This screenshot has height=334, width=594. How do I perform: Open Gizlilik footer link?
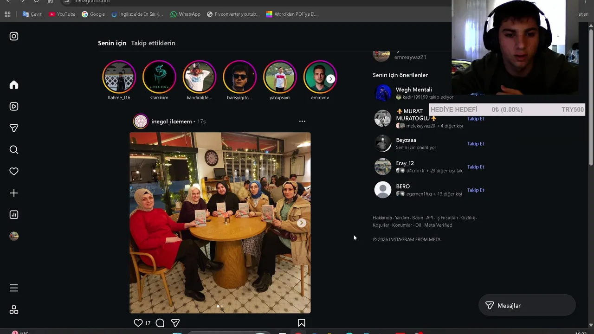[x=468, y=218]
